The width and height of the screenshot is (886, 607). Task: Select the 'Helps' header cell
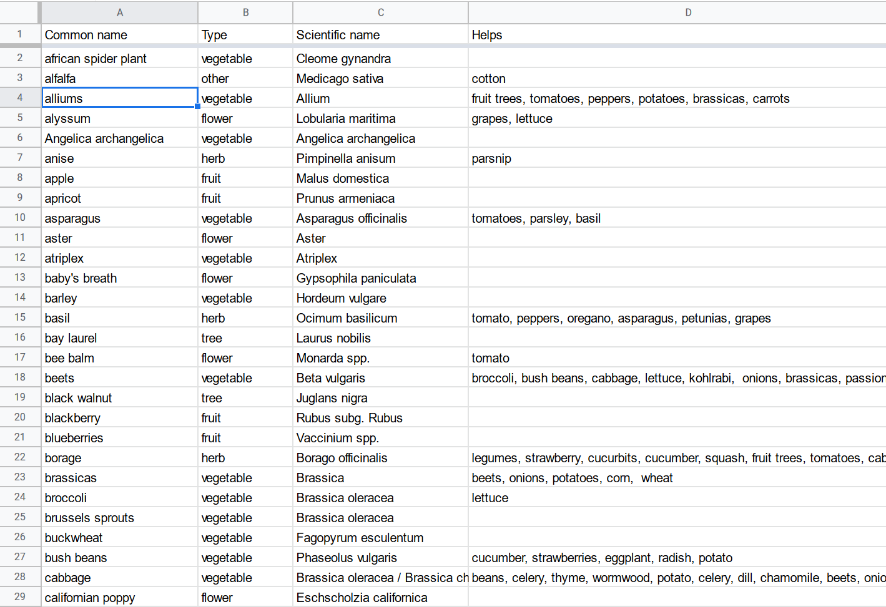[x=677, y=35]
